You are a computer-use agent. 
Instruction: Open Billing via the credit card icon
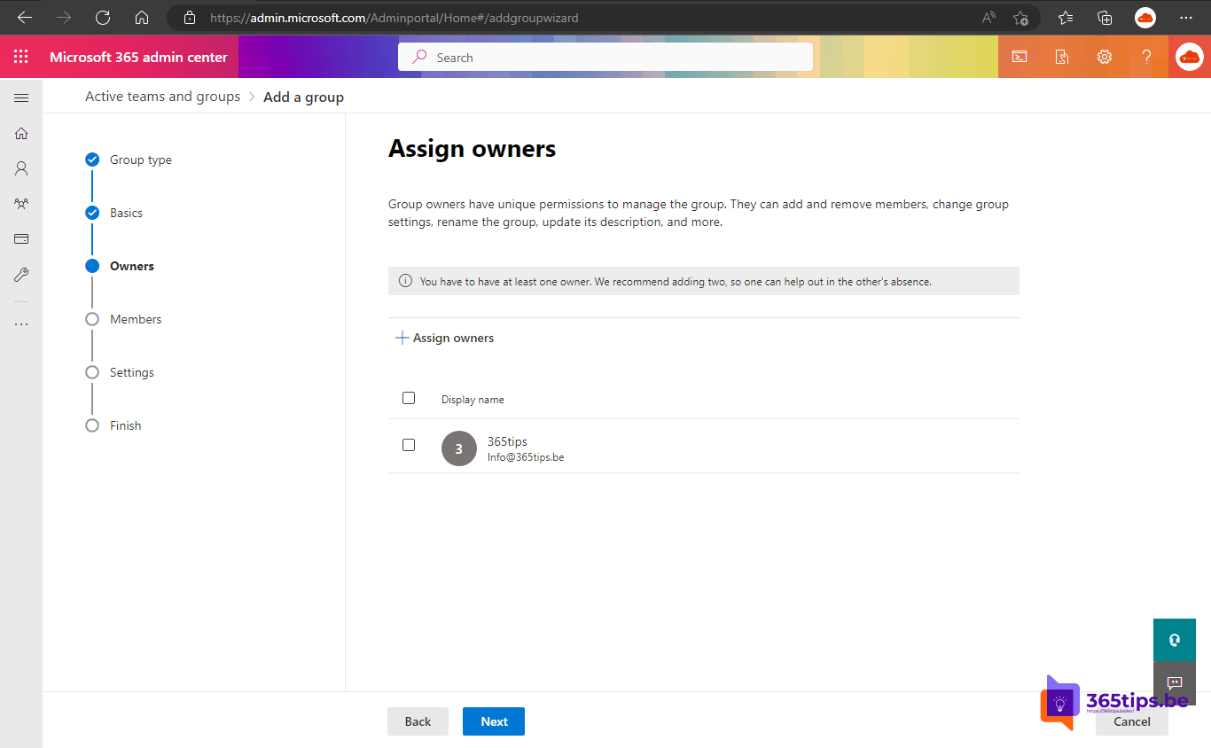pos(21,238)
